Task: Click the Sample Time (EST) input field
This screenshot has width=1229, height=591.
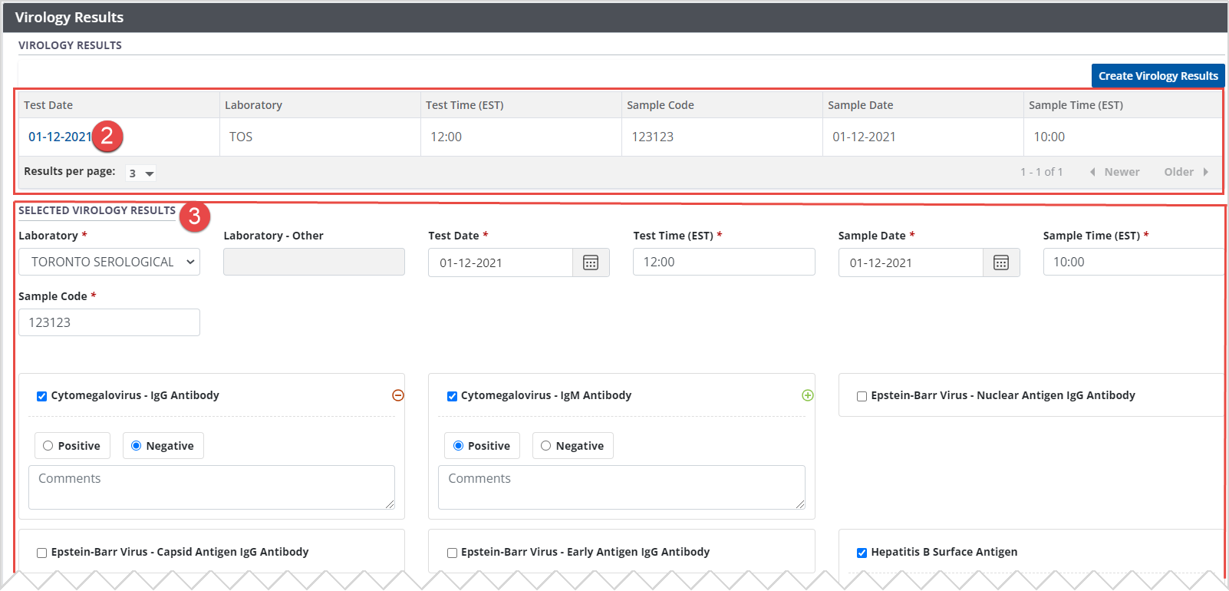Action: click(1132, 262)
